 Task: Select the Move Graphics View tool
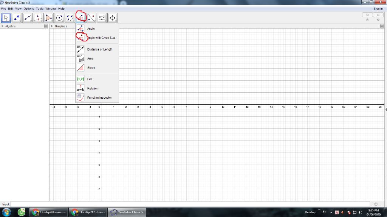pyautogui.click(x=113, y=18)
